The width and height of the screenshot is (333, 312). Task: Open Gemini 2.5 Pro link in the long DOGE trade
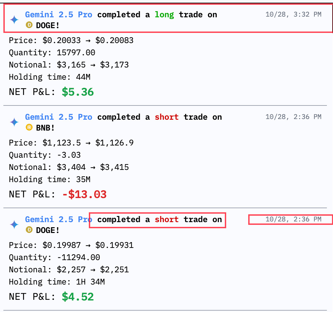coord(58,15)
